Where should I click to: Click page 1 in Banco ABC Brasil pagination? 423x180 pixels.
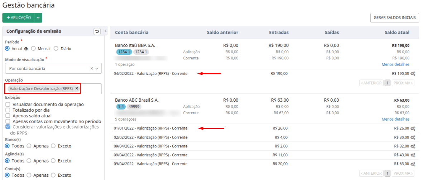(388, 173)
